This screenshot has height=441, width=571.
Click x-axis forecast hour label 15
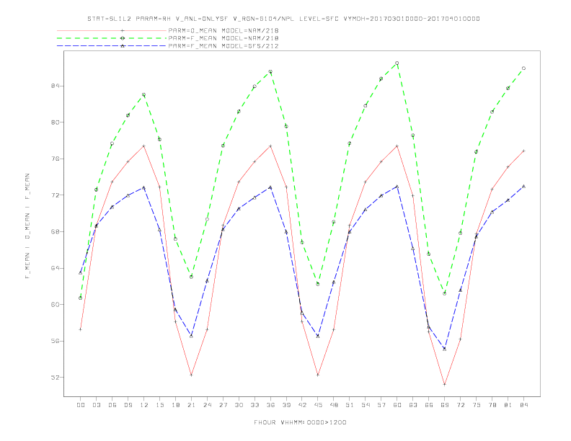(159, 405)
